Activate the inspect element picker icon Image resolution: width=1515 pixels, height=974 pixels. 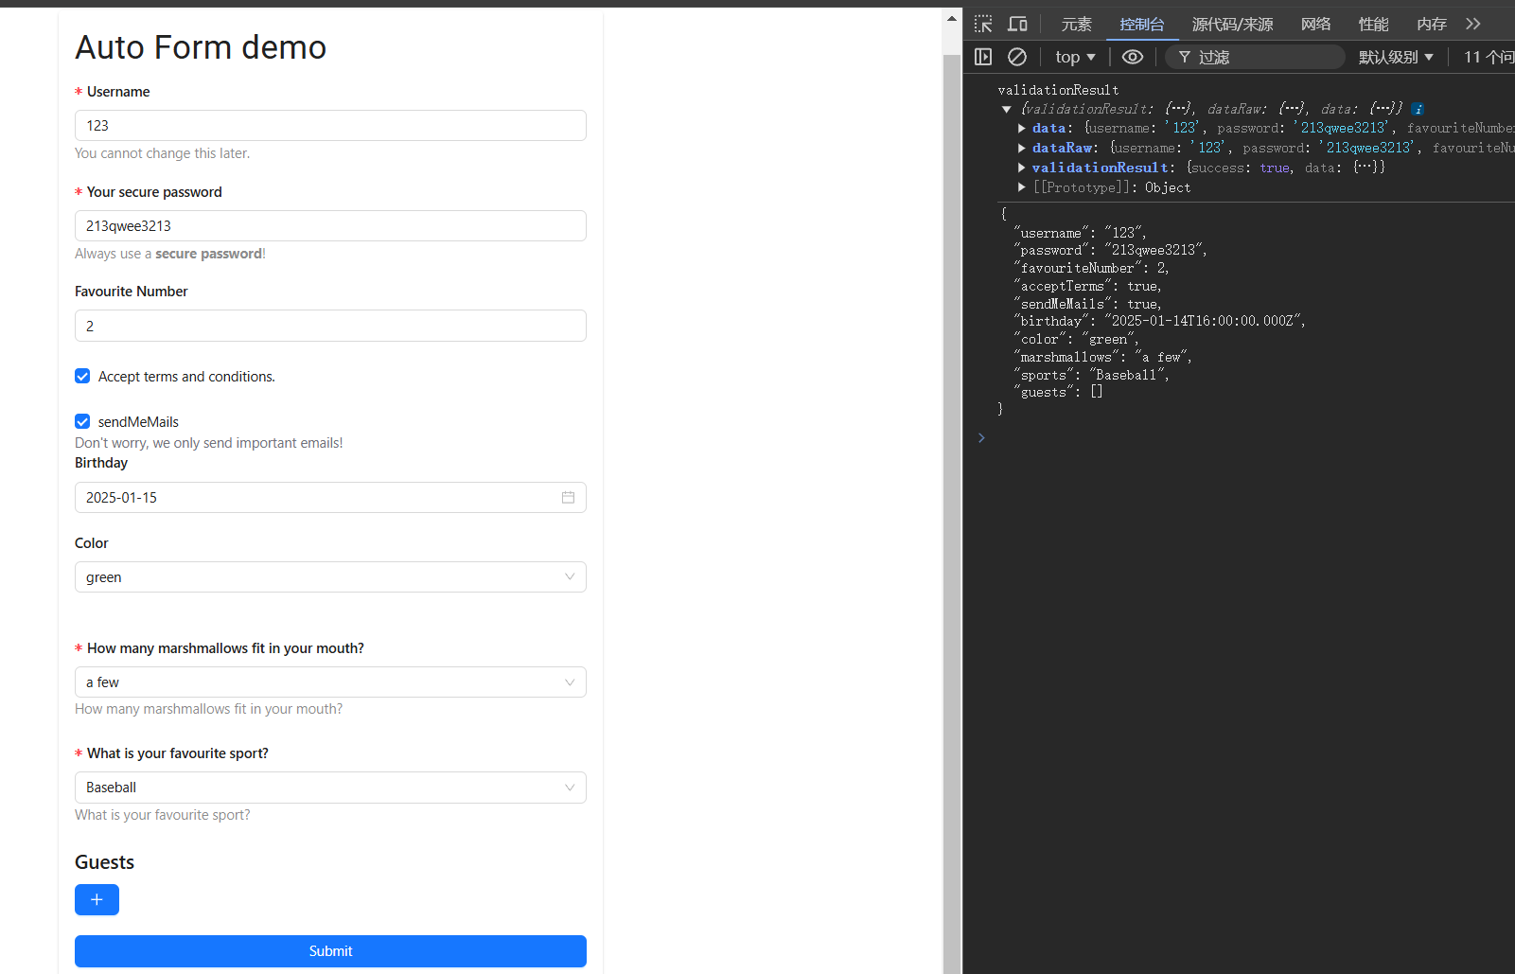point(983,24)
